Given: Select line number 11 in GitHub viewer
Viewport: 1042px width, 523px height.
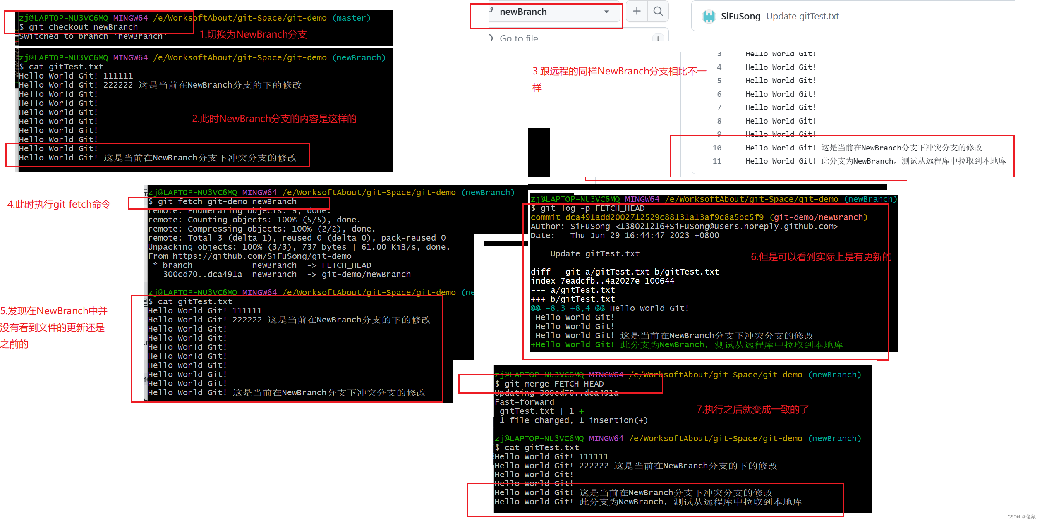Looking at the screenshot, I should pyautogui.click(x=717, y=161).
